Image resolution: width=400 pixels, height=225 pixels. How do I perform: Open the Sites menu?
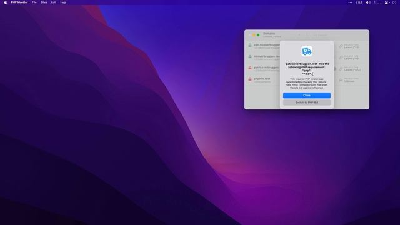44,2
